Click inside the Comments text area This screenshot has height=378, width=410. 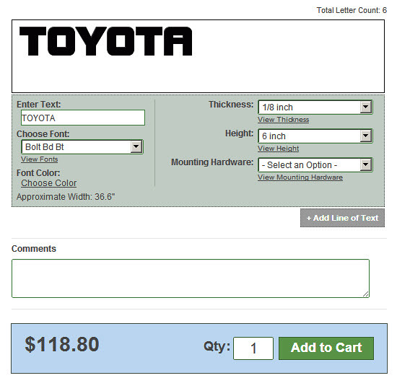[x=191, y=278]
